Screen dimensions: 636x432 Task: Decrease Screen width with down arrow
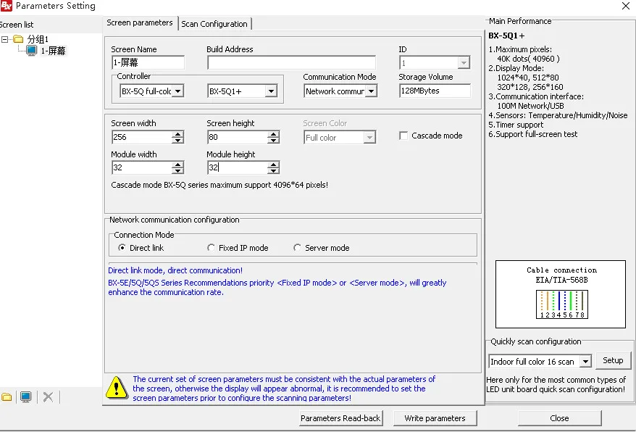click(177, 141)
